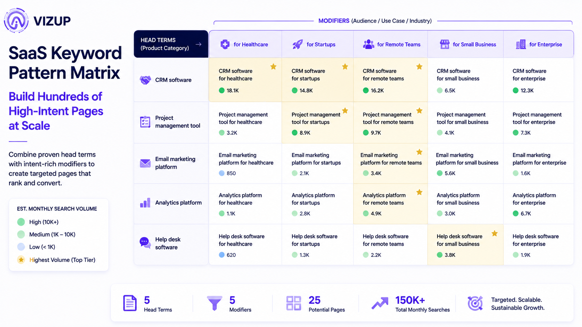The width and height of the screenshot is (582, 327).
Task: Select the for Enterprise column header
Action: tap(538, 44)
